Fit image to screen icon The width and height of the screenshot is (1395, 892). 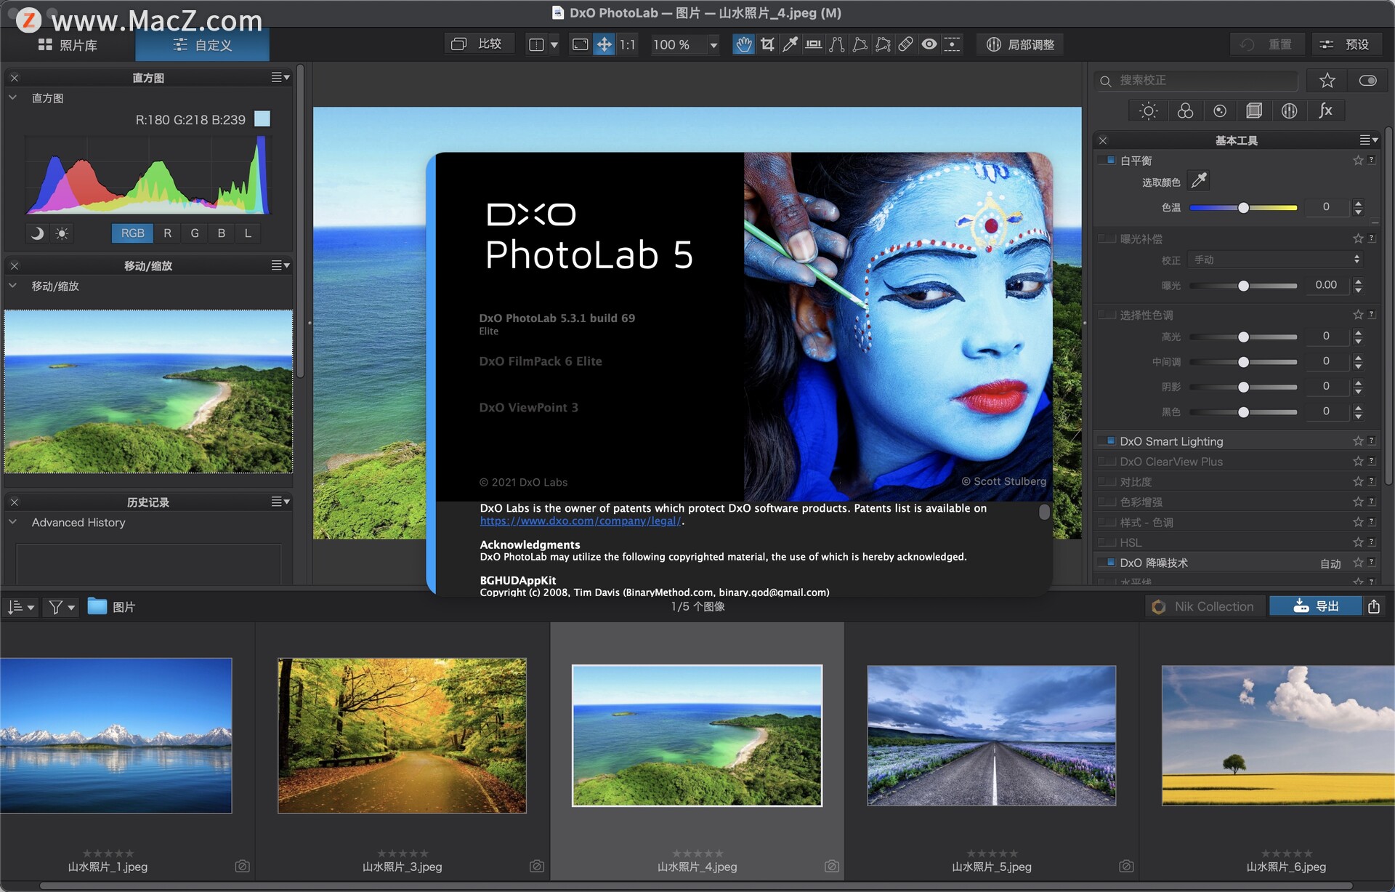click(580, 45)
